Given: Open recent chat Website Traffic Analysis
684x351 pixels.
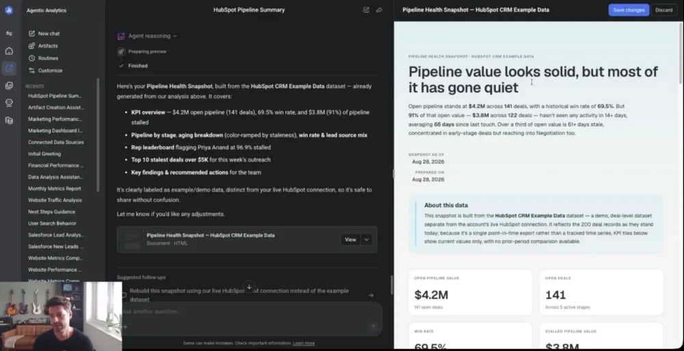Looking at the screenshot, I should click(55, 200).
